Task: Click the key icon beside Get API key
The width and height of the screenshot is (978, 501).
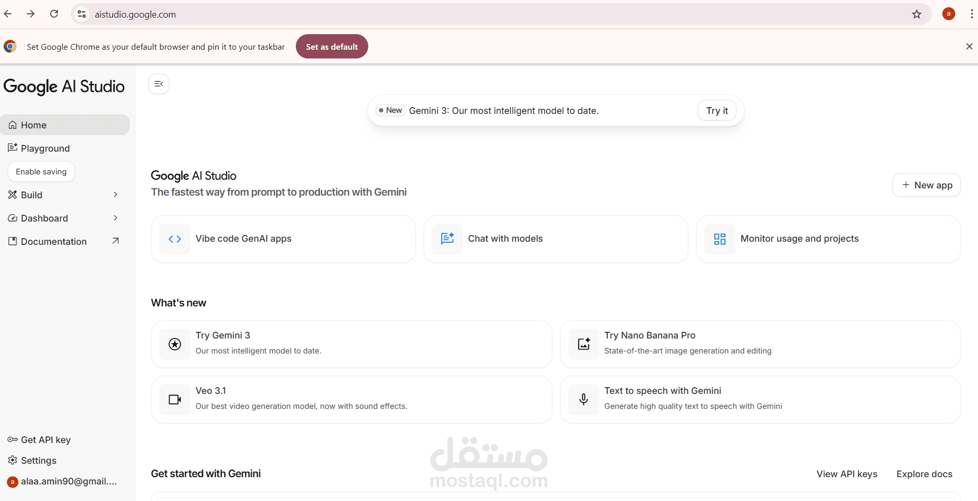Action: [12, 439]
